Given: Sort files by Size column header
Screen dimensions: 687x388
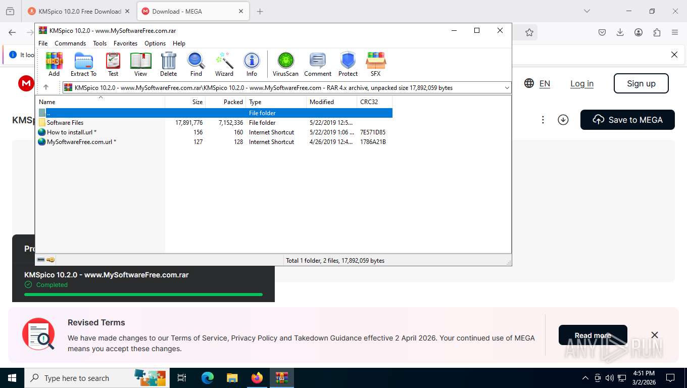Looking at the screenshot, I should pyautogui.click(x=185, y=102).
